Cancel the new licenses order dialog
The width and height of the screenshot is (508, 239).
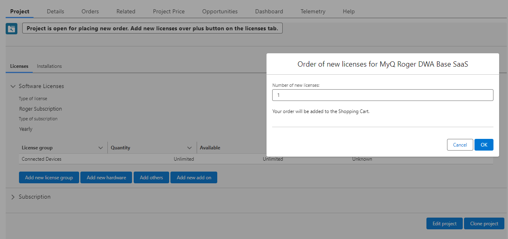[x=460, y=145]
